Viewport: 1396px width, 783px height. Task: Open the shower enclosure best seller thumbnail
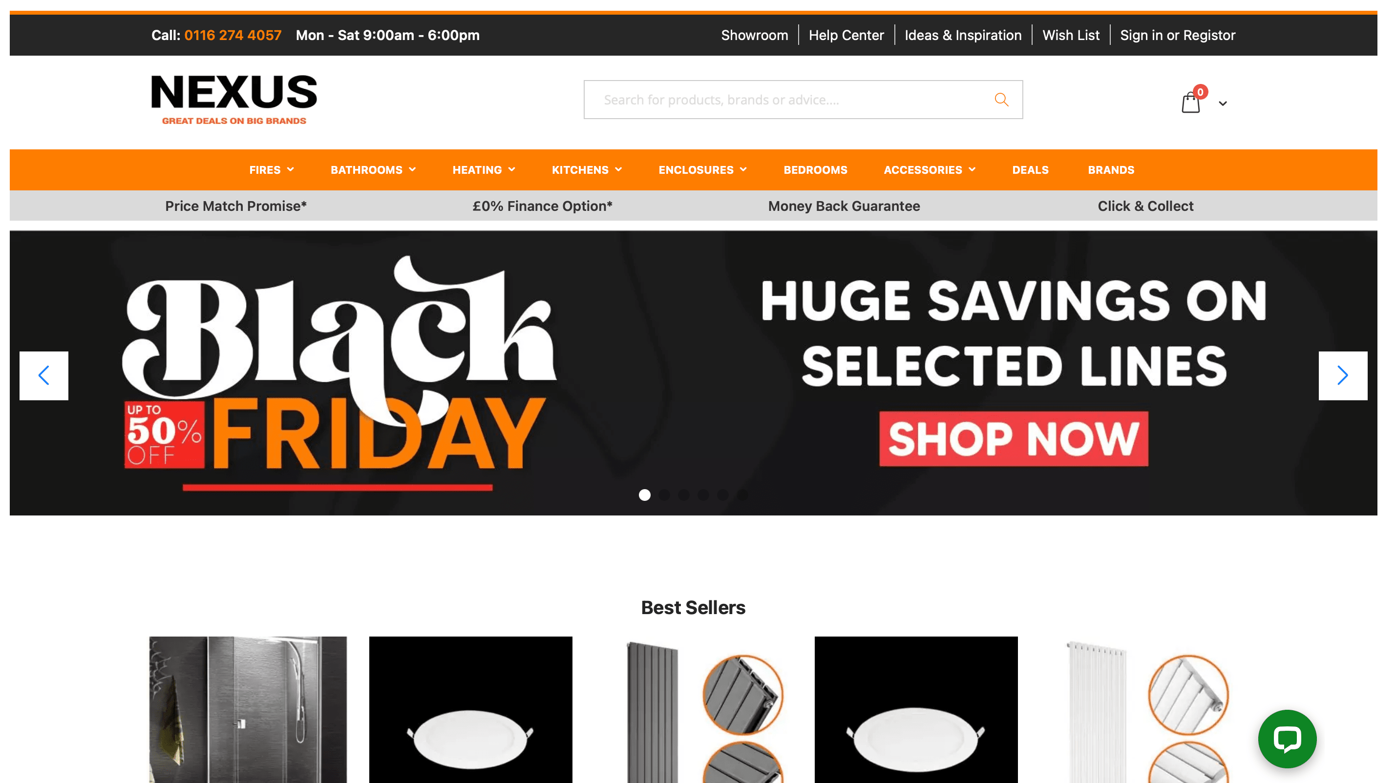coord(248,709)
